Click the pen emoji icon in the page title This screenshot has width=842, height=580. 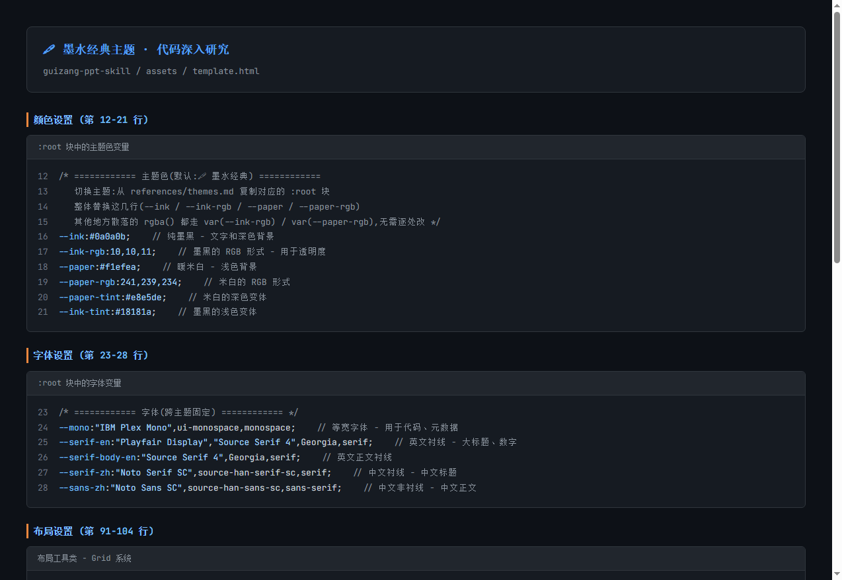(x=48, y=50)
